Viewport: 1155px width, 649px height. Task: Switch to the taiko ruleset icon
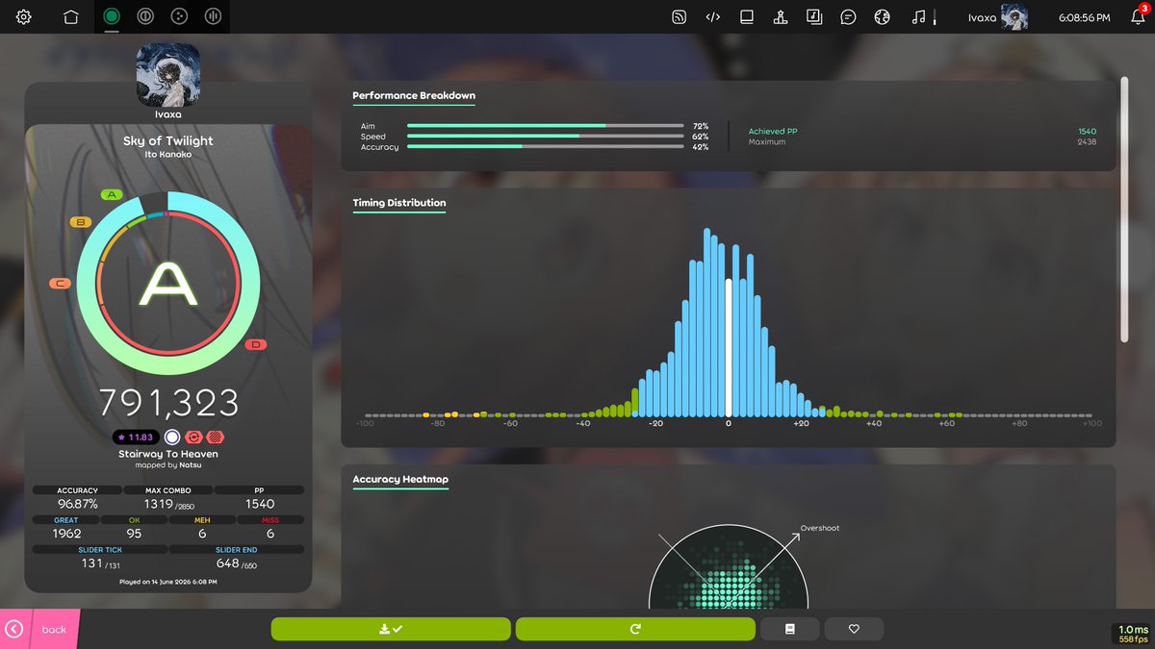tap(144, 16)
